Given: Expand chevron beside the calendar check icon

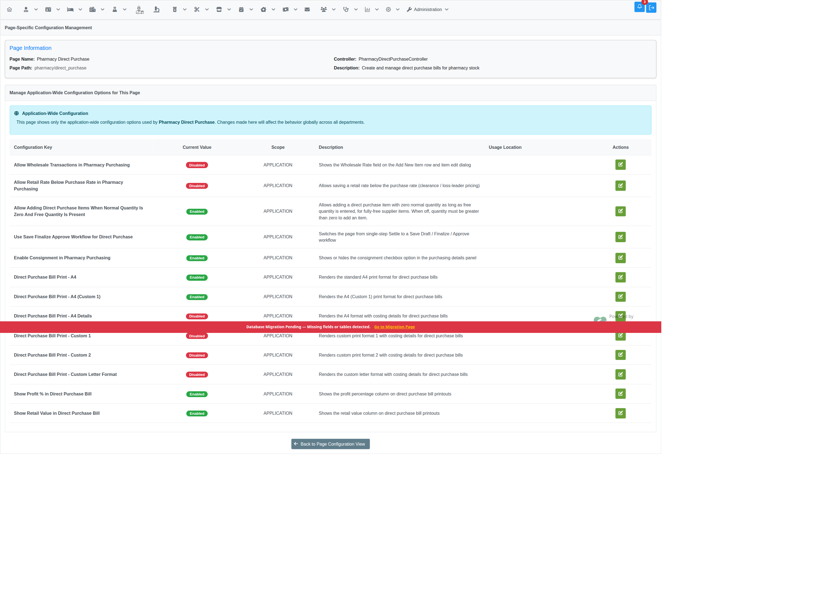Looking at the screenshot, I should coord(251,10).
